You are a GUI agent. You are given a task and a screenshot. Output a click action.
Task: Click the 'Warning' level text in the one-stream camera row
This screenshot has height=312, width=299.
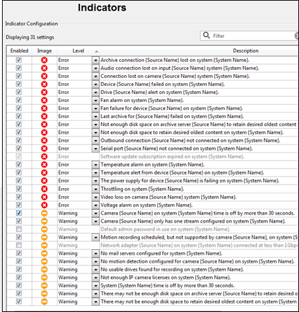[68, 221]
